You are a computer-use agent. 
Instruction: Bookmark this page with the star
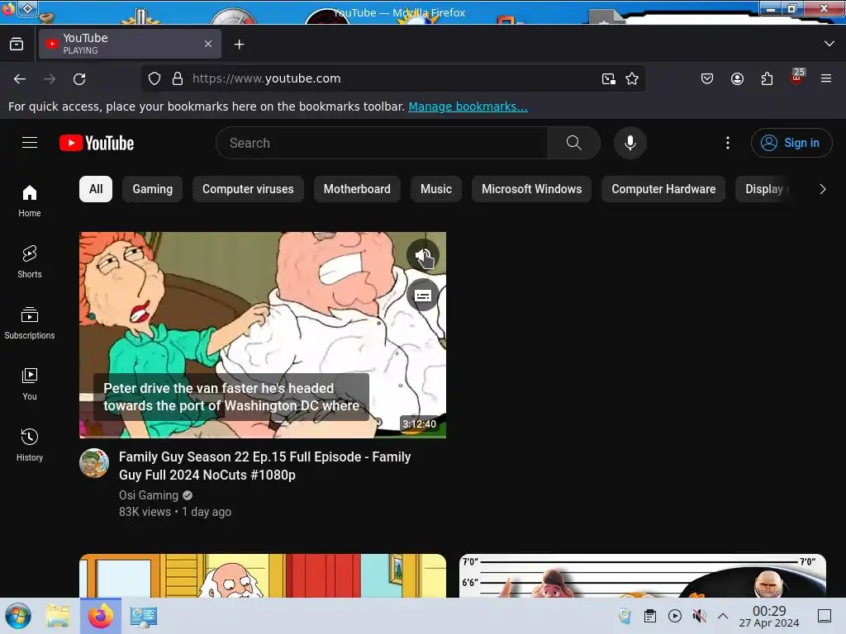pyautogui.click(x=632, y=78)
